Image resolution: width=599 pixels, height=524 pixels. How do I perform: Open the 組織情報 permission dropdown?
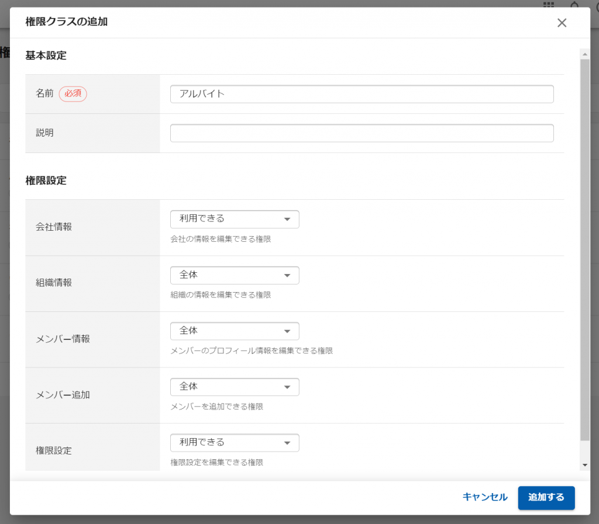pos(235,275)
